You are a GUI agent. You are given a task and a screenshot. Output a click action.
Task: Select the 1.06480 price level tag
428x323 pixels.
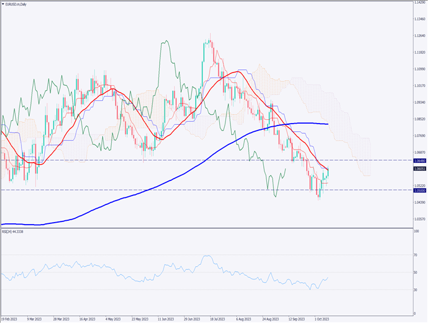pos(418,160)
